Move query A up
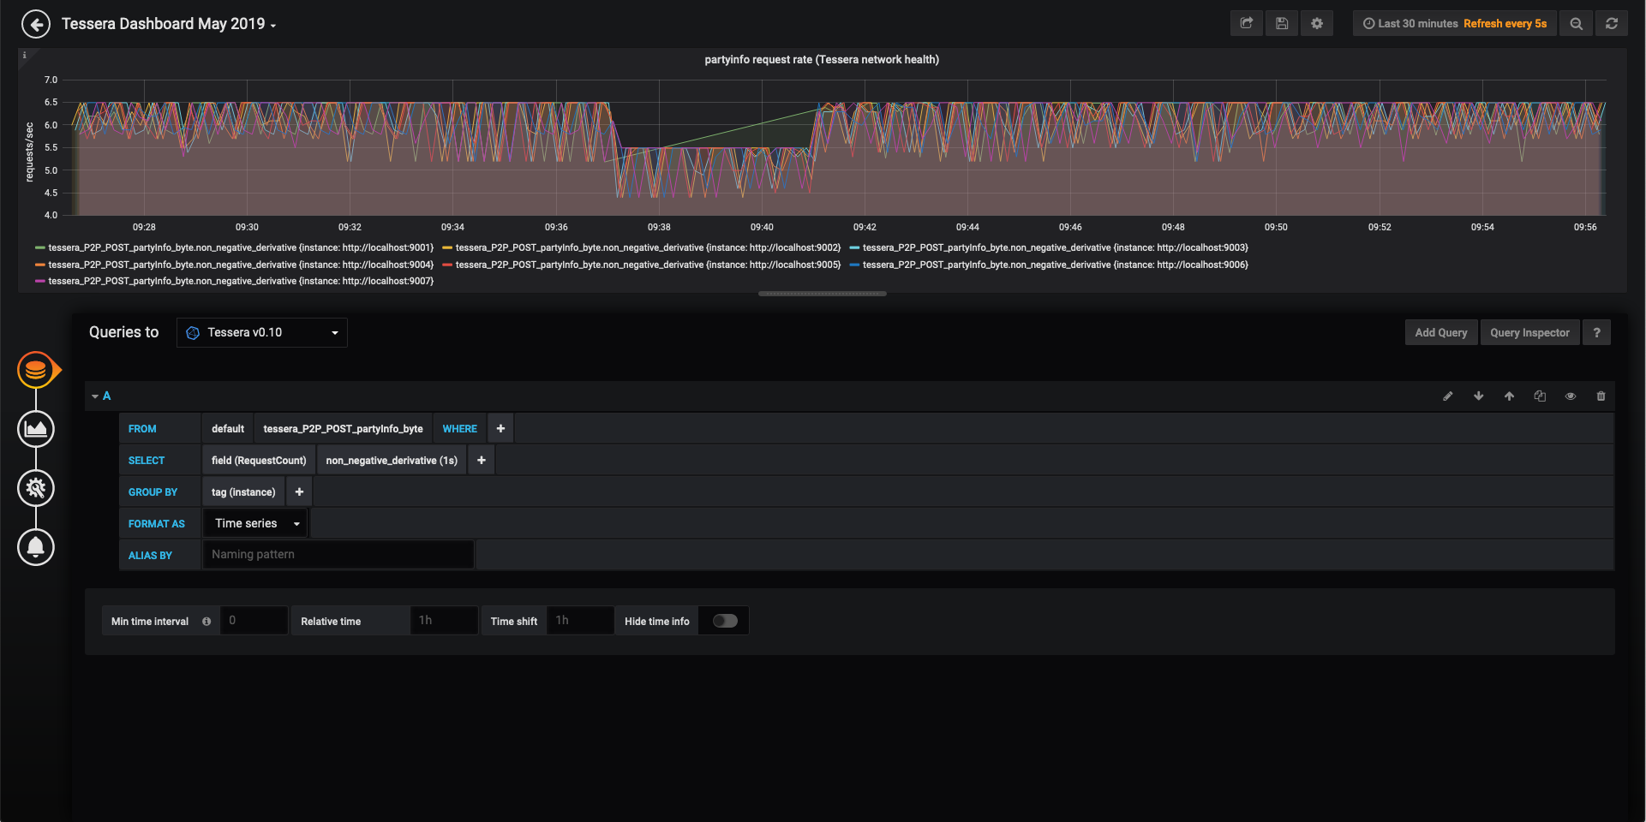 [x=1510, y=396]
